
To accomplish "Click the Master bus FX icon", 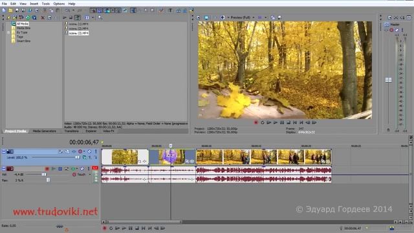I will pyautogui.click(x=387, y=30).
